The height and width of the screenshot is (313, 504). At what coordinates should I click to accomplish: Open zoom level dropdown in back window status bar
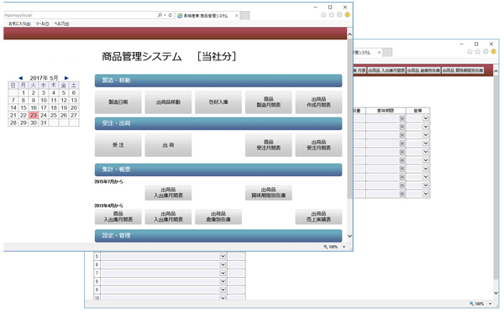pyautogui.click(x=491, y=304)
